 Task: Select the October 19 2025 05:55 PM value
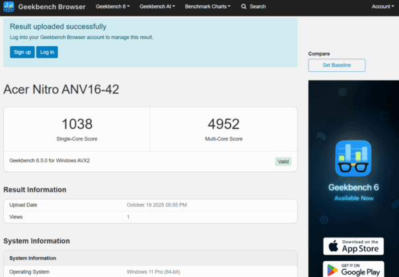[x=157, y=205]
